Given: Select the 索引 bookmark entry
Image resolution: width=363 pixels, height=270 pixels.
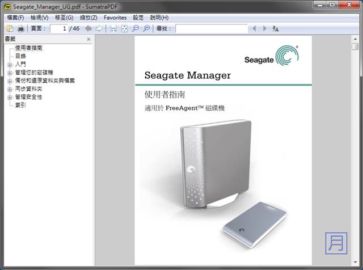Looking at the screenshot, I should click(20, 105).
